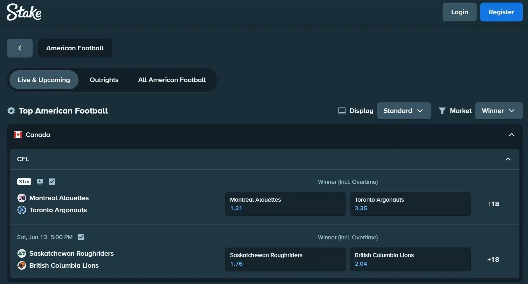Click the Montreal Alouettes team logo
The image size is (528, 284).
[22, 198]
